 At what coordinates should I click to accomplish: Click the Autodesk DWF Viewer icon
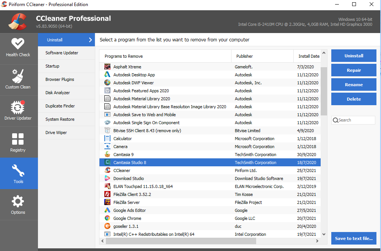[x=107, y=83]
